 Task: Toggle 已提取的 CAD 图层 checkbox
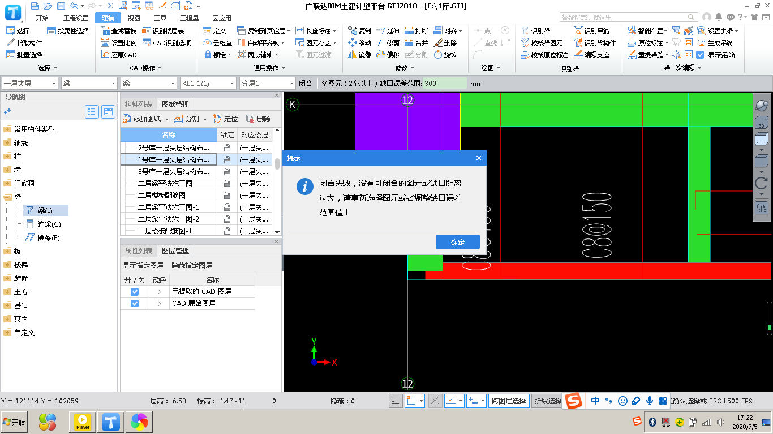[135, 292]
